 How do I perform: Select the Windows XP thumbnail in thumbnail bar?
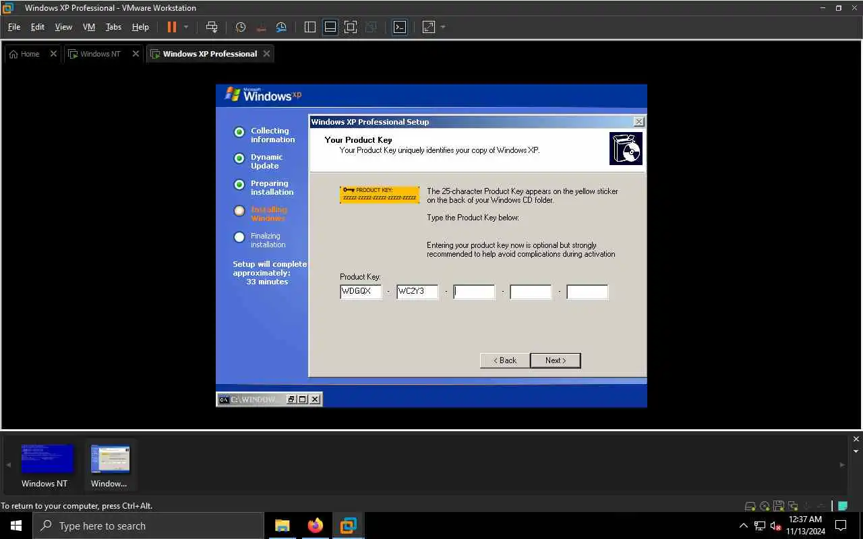[x=110, y=465]
